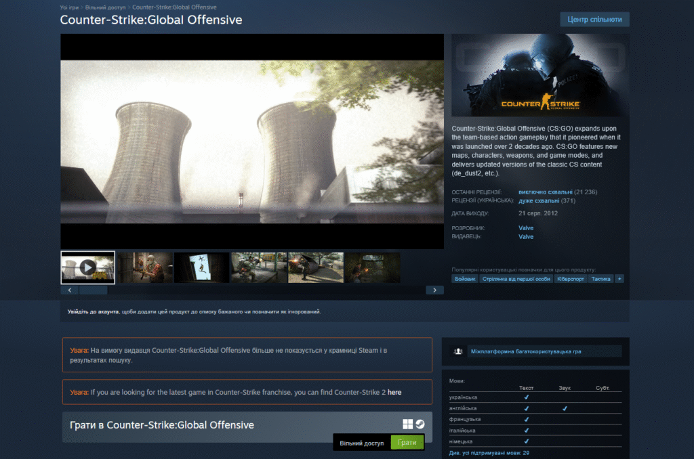The width and height of the screenshot is (694, 459).
Task: Open the Центр спільноти community hub
Action: point(594,19)
